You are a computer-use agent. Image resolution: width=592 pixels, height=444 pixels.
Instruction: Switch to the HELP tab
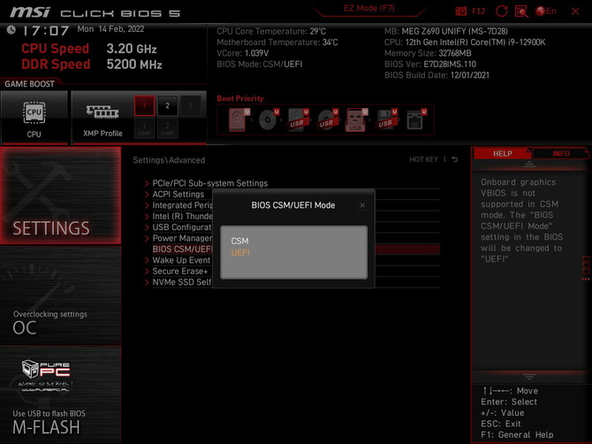coord(502,154)
